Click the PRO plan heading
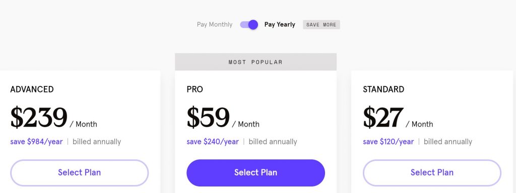Screen dimensions: 516x193 click(x=195, y=89)
